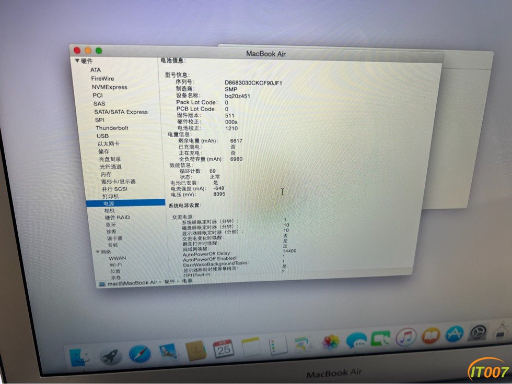This screenshot has height=384, width=512.
Task: Select FireWire in the sidebar
Action: tap(102, 79)
